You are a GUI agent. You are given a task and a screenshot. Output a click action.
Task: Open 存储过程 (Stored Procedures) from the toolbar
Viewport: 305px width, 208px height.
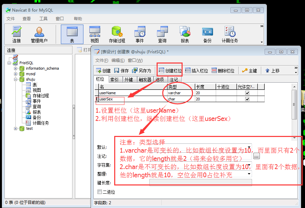118,34
